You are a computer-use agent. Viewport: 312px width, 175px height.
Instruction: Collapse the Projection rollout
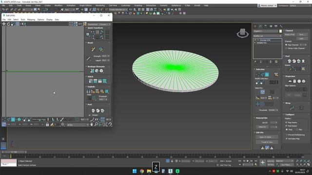point(290,76)
